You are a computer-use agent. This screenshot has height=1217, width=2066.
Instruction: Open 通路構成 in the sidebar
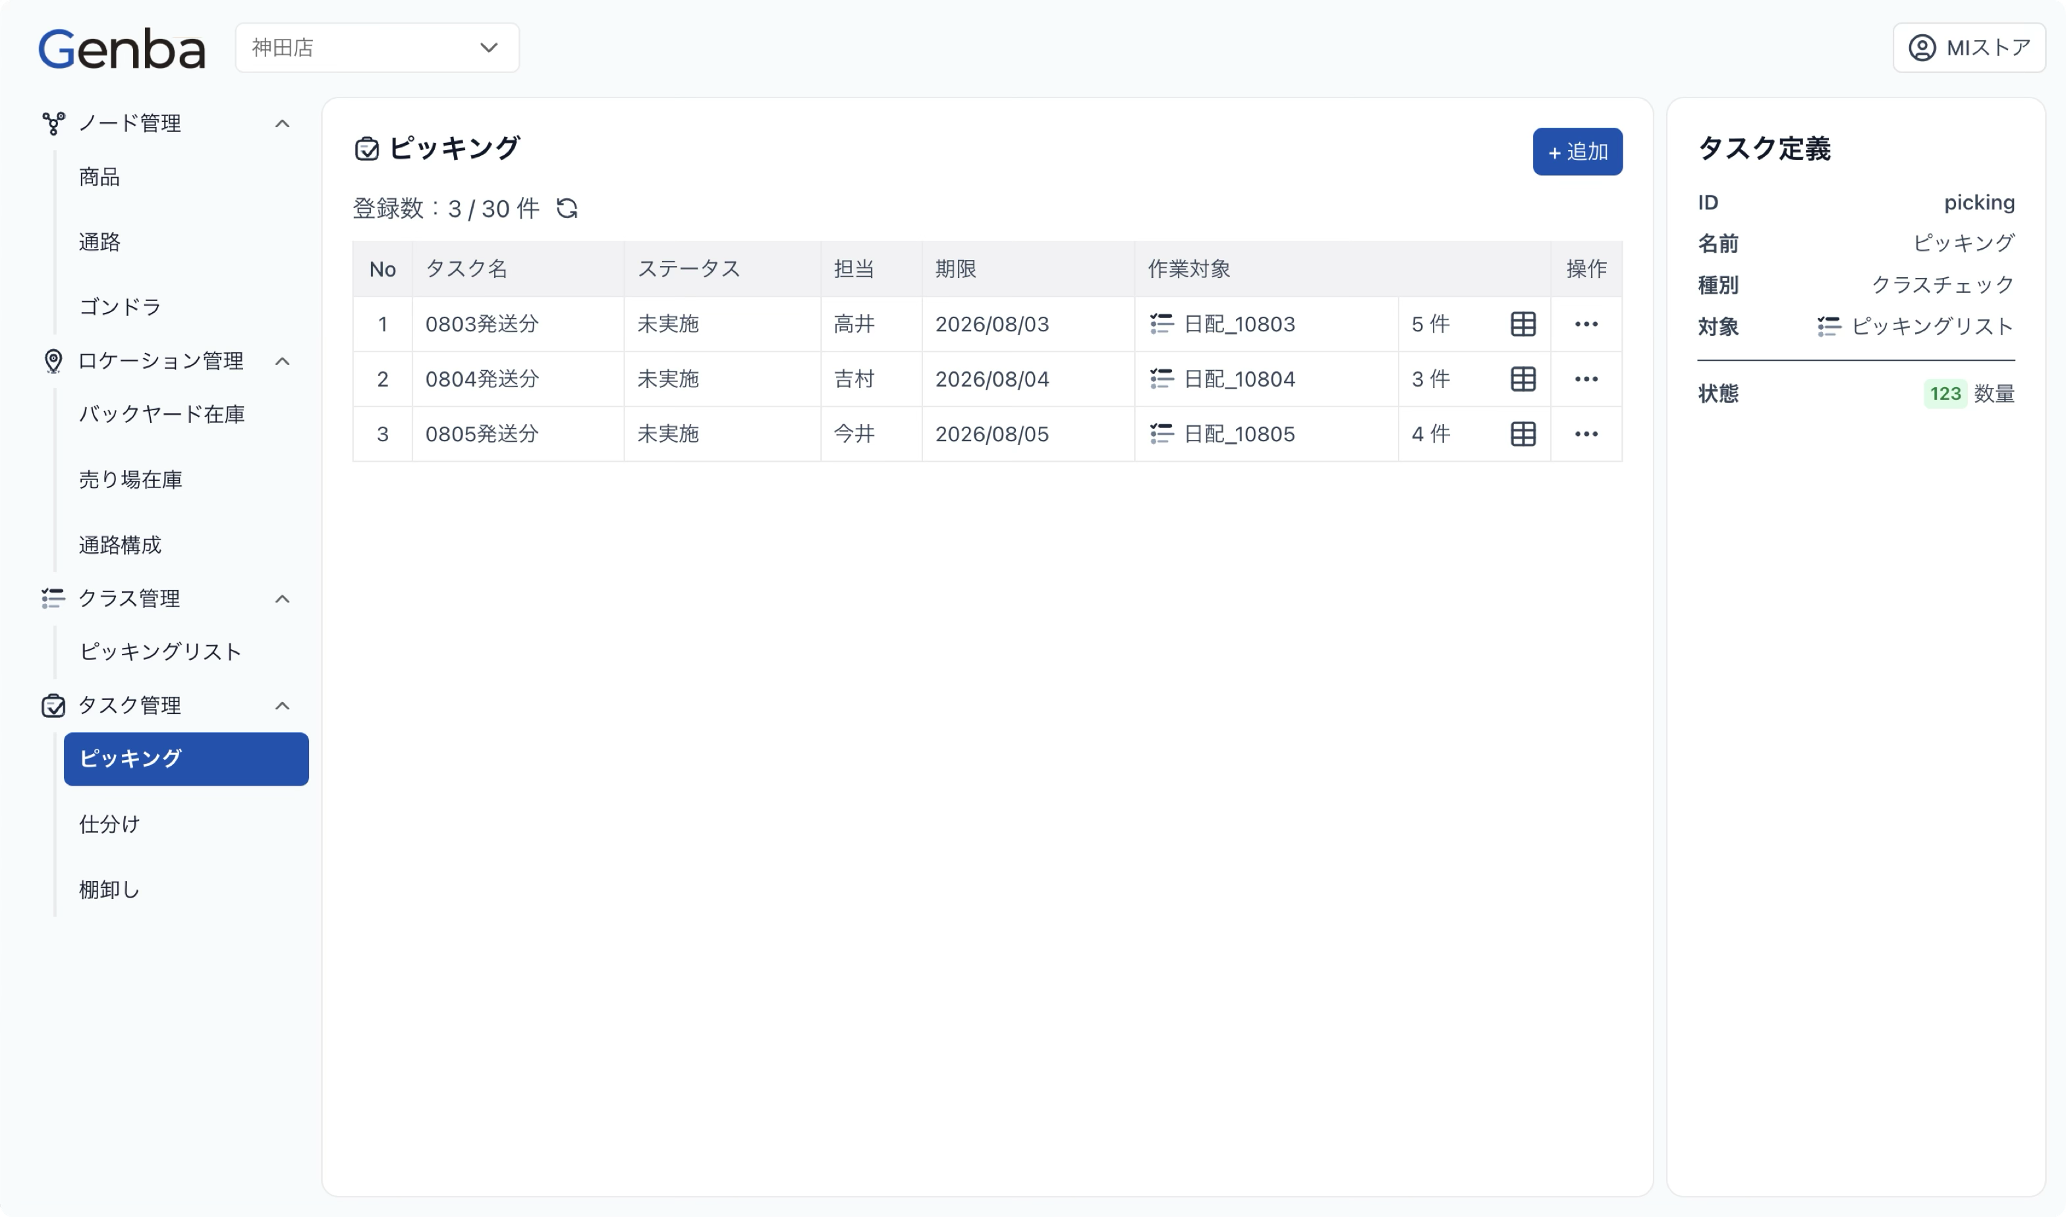(186, 545)
